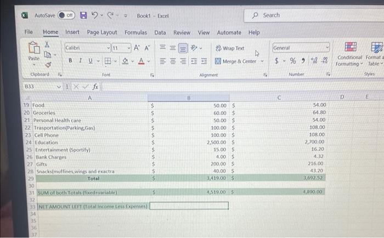
Task: Open the File menu
Action: tap(29, 32)
